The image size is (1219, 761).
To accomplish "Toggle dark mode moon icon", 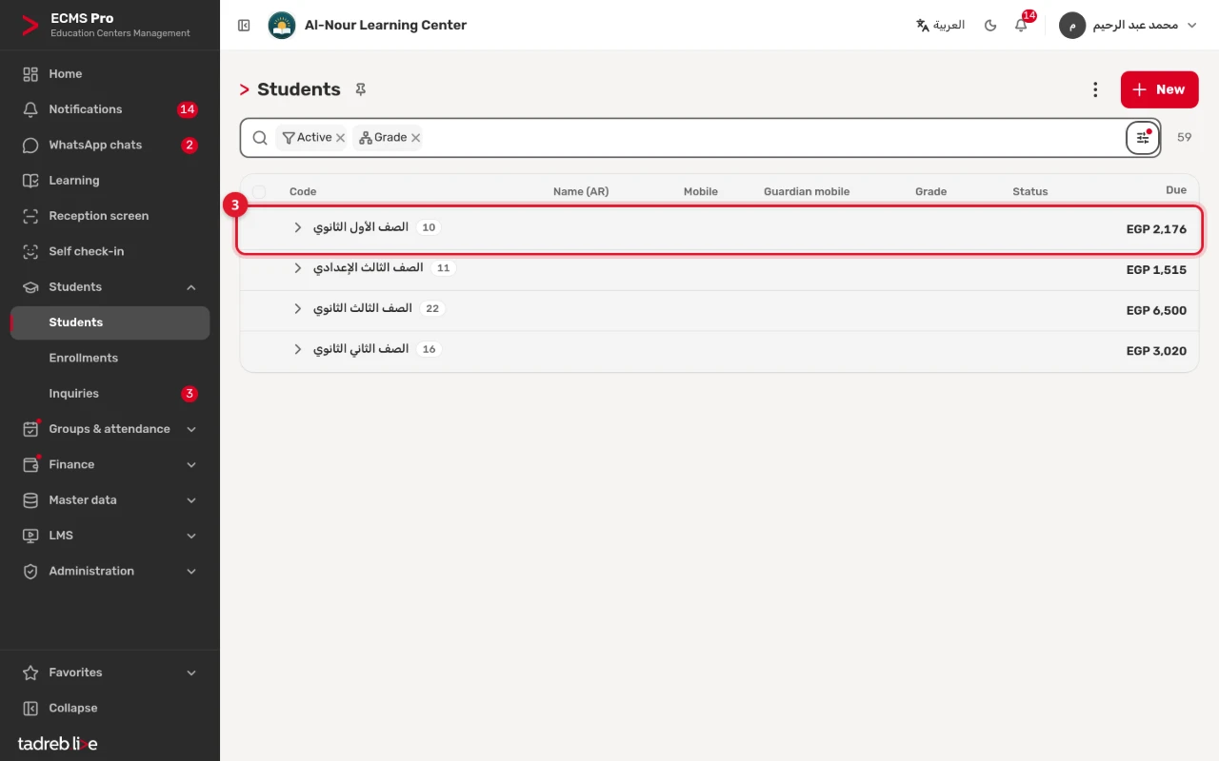I will tap(990, 26).
